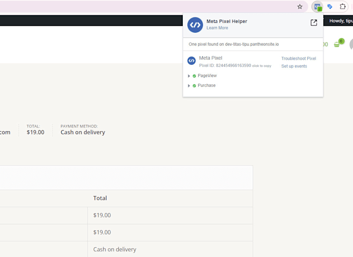Click the user avatar on the right

point(351,45)
